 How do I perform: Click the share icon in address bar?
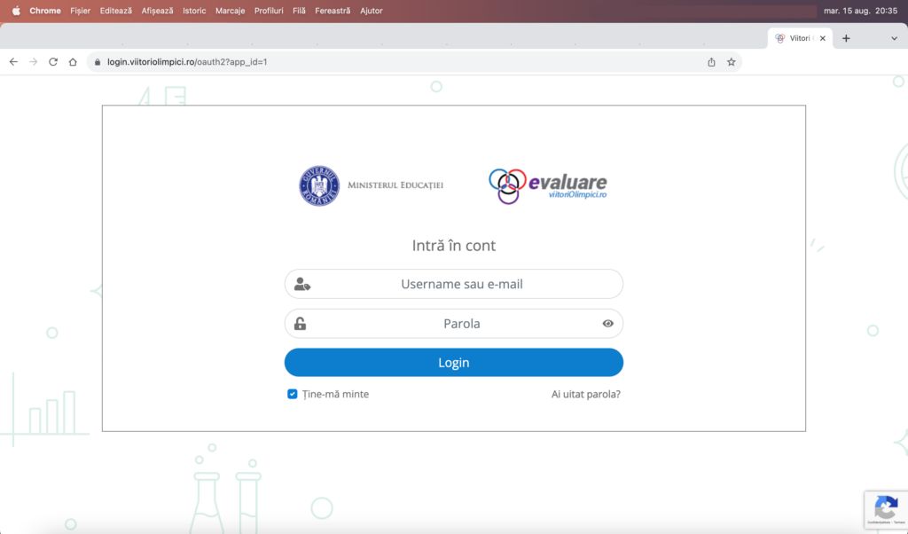(x=711, y=62)
